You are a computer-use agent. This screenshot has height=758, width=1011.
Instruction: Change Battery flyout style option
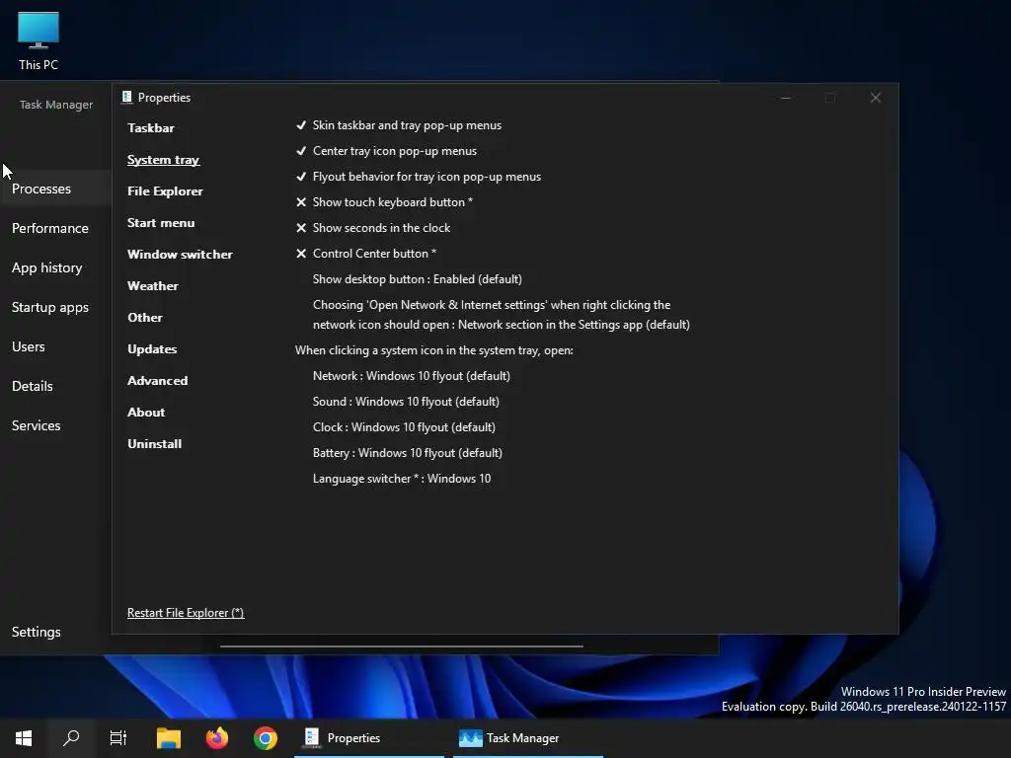[x=408, y=454]
